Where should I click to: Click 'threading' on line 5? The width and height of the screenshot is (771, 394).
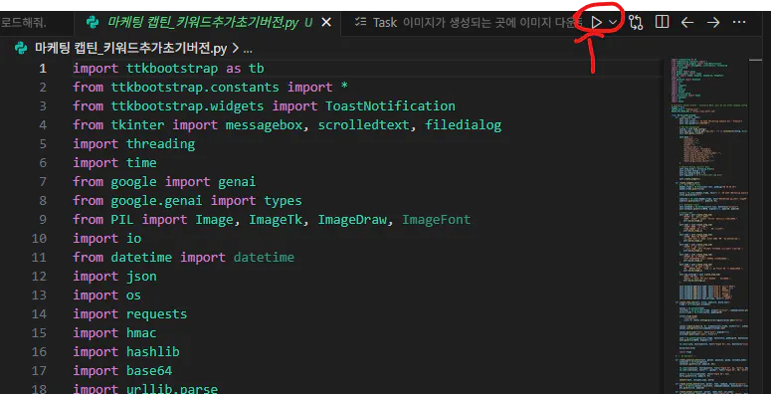pyautogui.click(x=161, y=144)
